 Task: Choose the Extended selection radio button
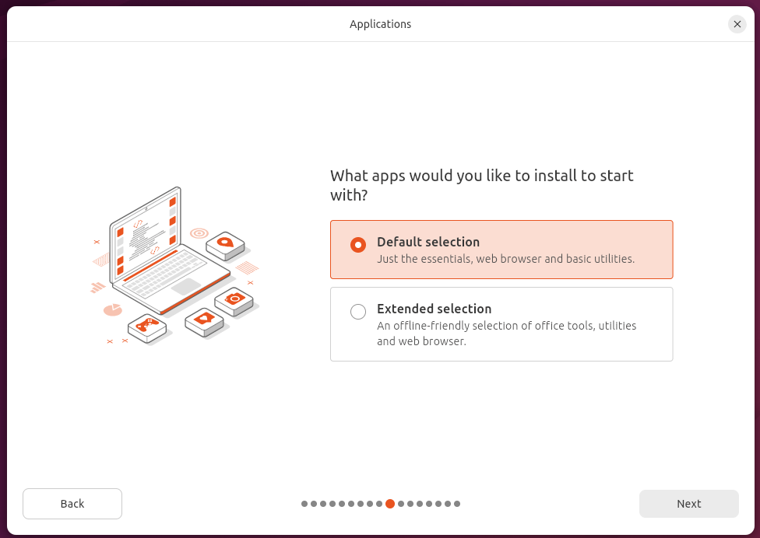coord(358,311)
